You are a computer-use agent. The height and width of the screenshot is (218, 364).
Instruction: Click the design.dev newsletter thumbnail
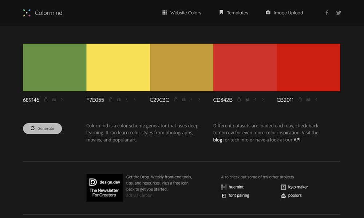tap(104, 187)
